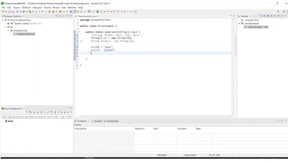Click the green Run toolbar icon
Viewport: 288px width, 162px height.
(x=23, y=12)
